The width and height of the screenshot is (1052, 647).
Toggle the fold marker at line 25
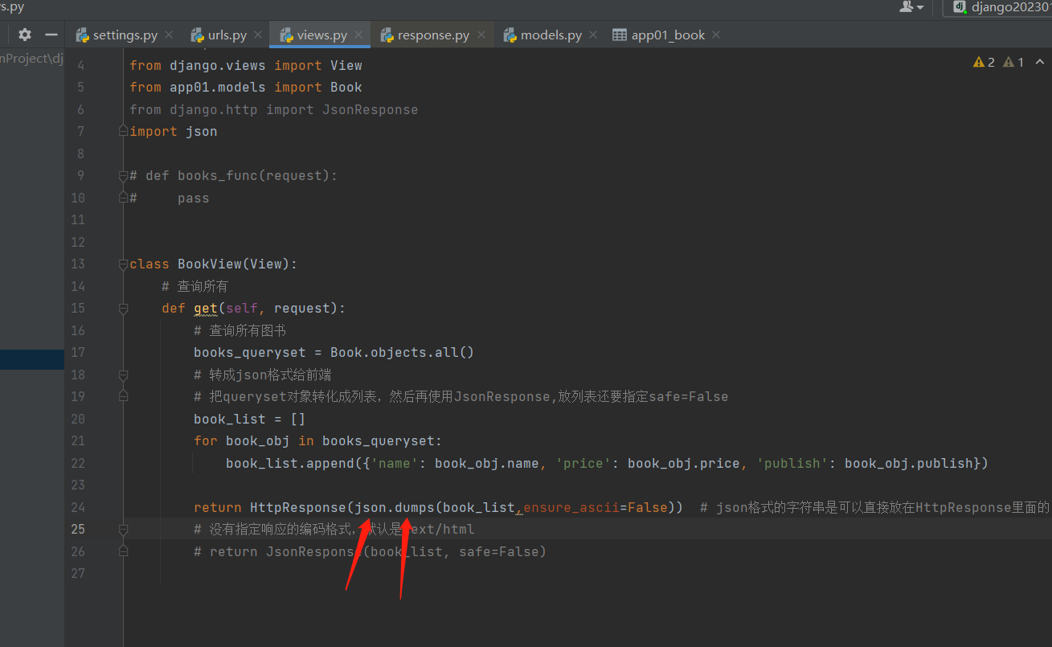pos(123,529)
